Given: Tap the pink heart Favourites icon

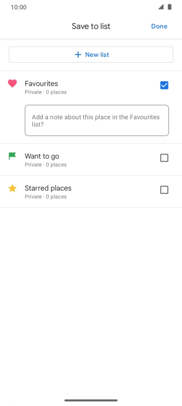Looking at the screenshot, I should click(x=12, y=84).
